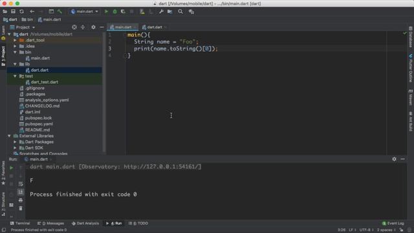Click line 3 code in editor

tap(176, 49)
